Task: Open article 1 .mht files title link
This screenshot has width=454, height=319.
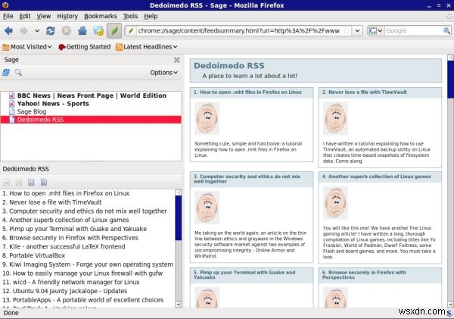Action: pos(250,92)
